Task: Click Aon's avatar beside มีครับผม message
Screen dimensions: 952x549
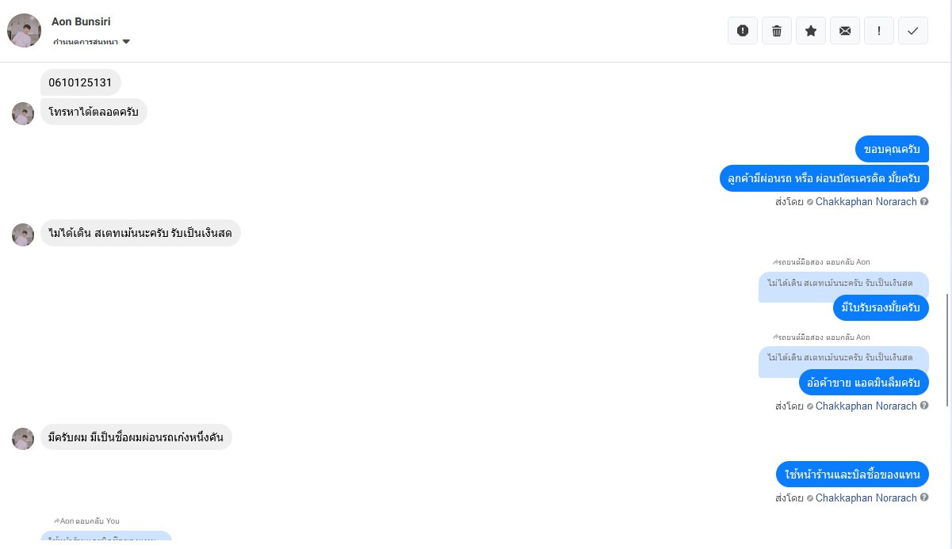Action: coord(23,438)
